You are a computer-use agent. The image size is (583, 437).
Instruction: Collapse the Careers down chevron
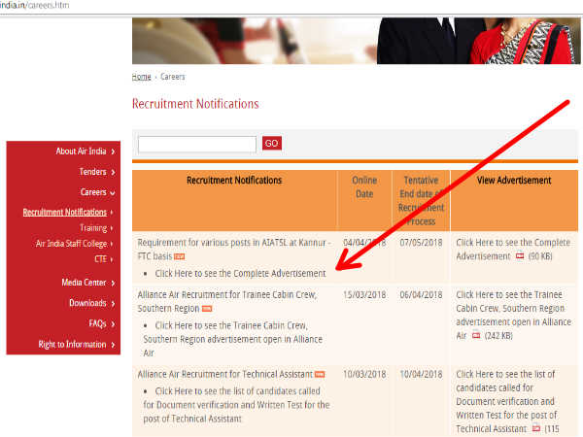point(113,193)
